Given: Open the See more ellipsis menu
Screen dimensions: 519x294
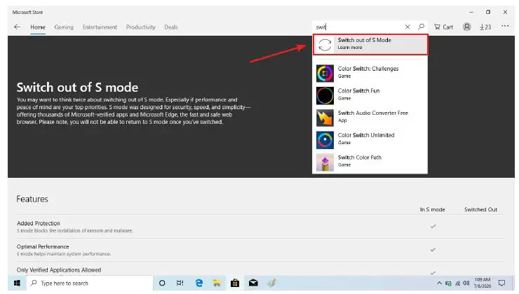Looking at the screenshot, I should click(505, 27).
